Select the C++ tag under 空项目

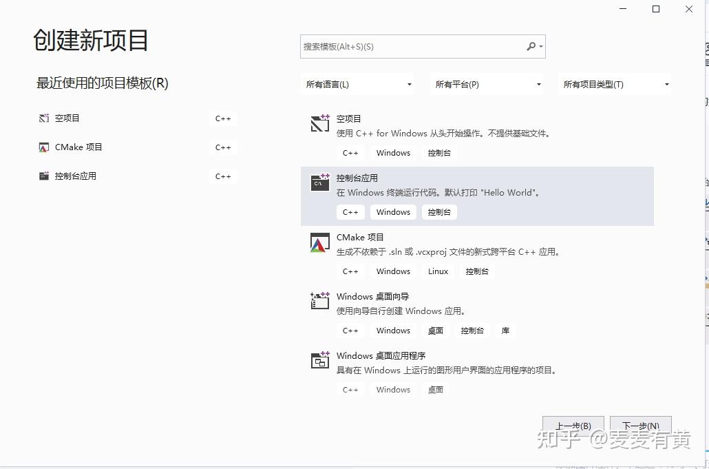tap(350, 152)
